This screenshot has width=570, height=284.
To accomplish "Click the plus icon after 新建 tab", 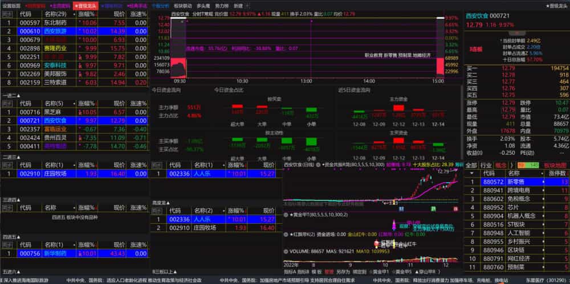I will [x=248, y=6].
